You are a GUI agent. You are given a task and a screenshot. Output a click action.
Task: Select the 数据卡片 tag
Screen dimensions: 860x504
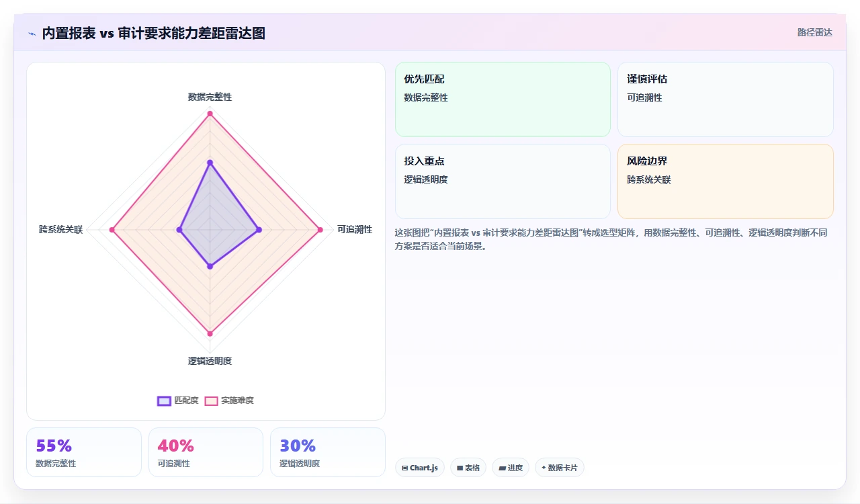coord(560,468)
